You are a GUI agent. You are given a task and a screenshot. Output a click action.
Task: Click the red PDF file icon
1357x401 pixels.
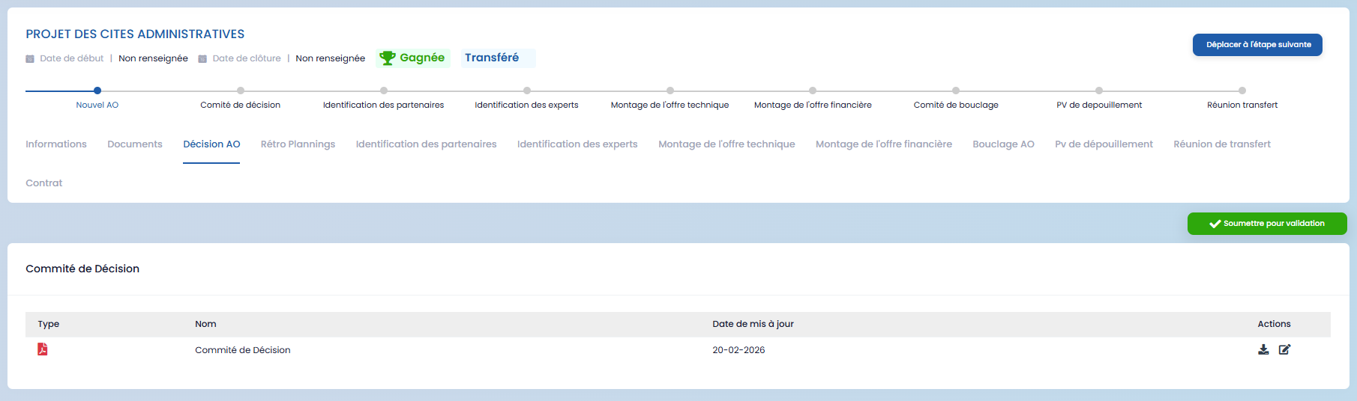pyautogui.click(x=43, y=349)
